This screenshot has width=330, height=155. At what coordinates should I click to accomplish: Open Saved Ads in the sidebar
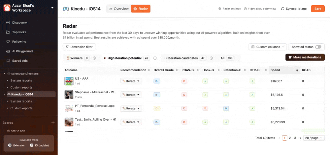pos(20,61)
